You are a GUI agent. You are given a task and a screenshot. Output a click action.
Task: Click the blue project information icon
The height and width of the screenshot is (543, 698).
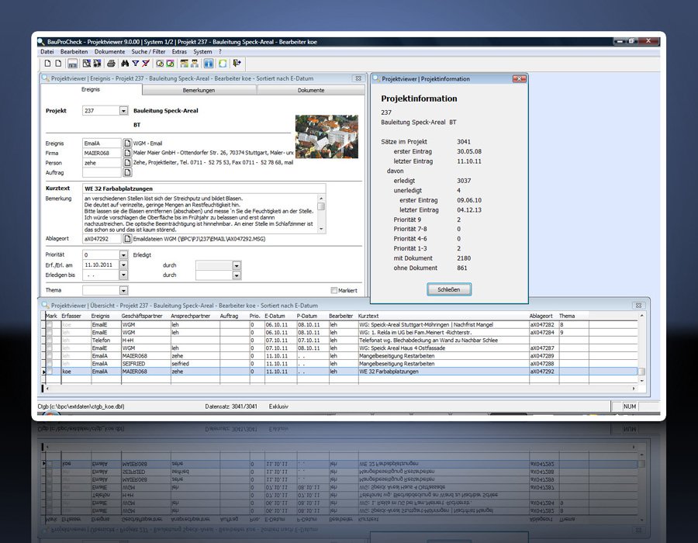pos(209,64)
